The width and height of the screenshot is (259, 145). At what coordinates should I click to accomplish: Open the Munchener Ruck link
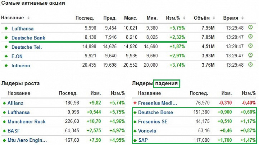(26, 121)
